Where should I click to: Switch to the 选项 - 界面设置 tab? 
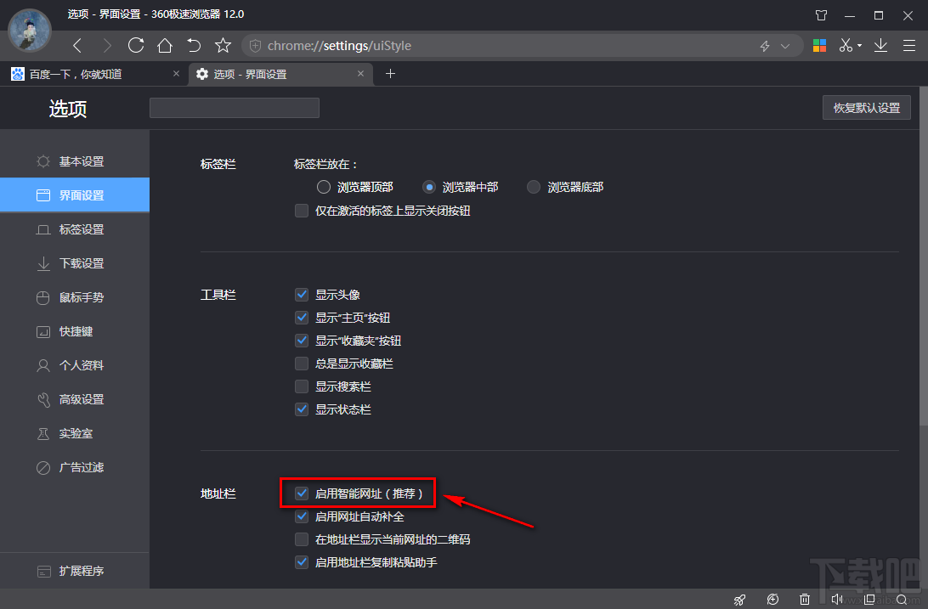click(x=281, y=74)
